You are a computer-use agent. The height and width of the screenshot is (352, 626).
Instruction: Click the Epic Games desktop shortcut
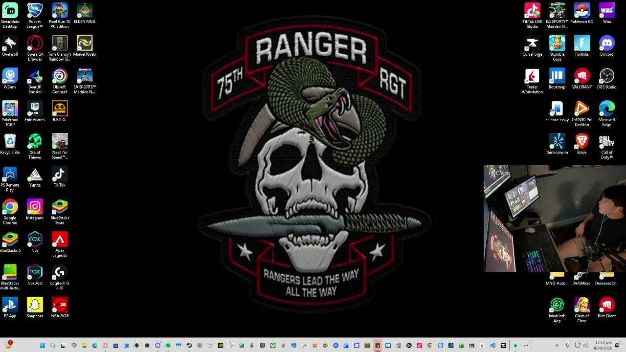pos(35,112)
